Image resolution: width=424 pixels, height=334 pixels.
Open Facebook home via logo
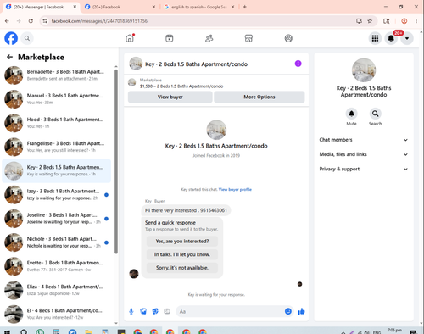tap(11, 38)
